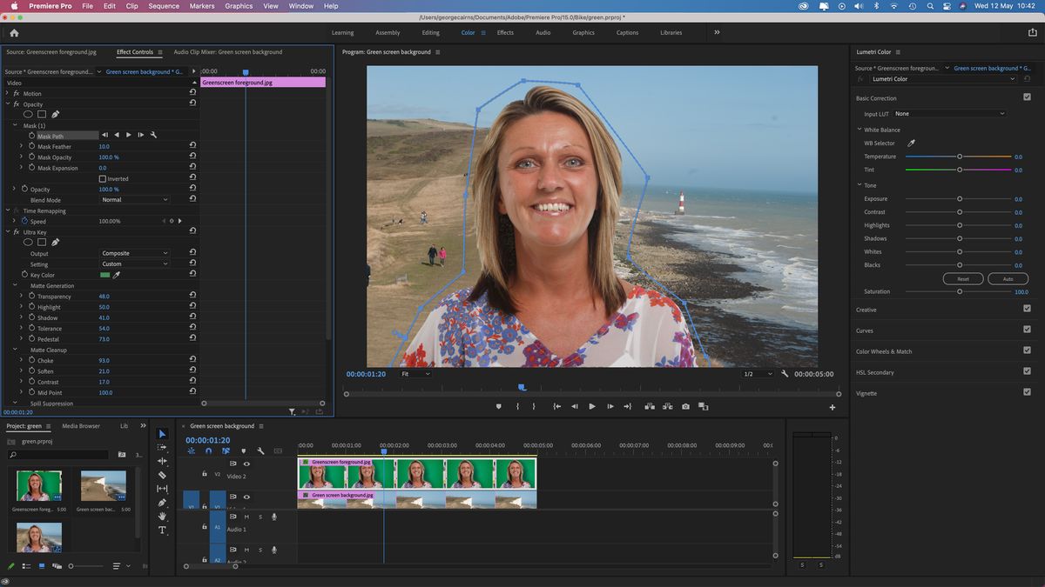Click the green Key Color swatch
The height and width of the screenshot is (587, 1045).
click(x=105, y=274)
